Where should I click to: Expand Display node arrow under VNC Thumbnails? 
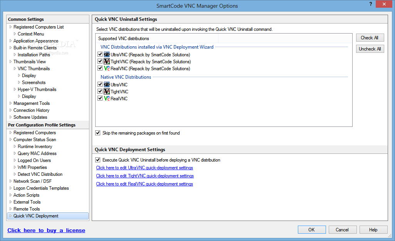(19, 75)
